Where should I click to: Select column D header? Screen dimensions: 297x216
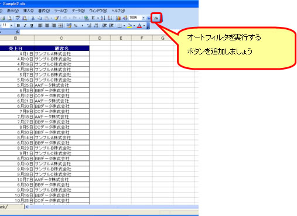(100, 38)
